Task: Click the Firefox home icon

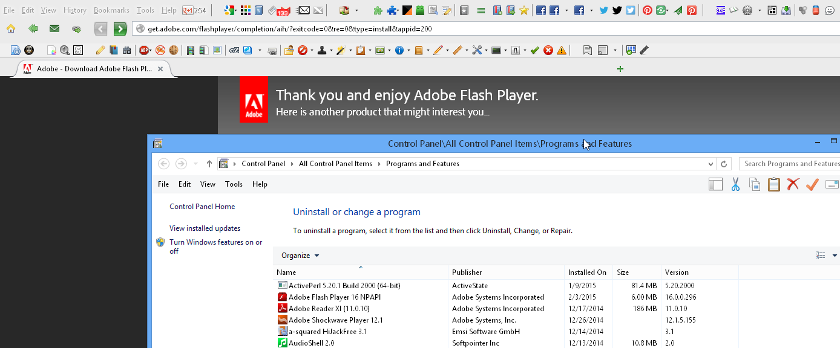Action: 11,28
